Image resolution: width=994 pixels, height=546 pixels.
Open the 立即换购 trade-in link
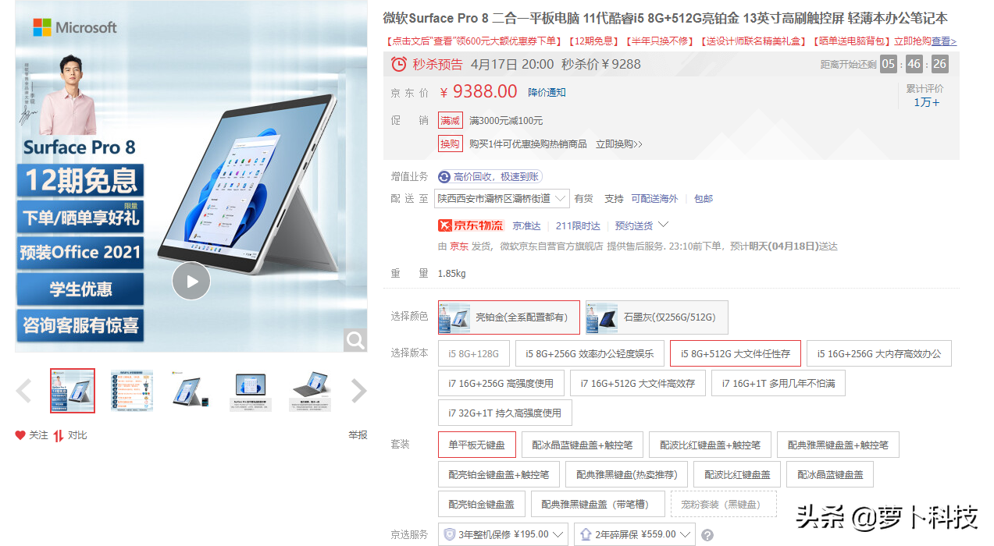(619, 143)
